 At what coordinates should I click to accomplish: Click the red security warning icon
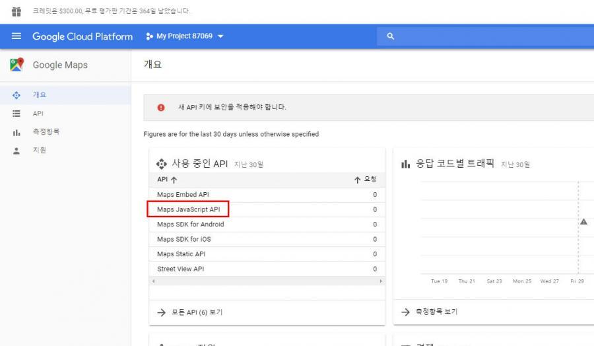[161, 108]
